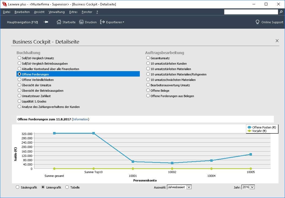Click the Startseite label
The image size is (285, 198).
(x=69, y=22)
